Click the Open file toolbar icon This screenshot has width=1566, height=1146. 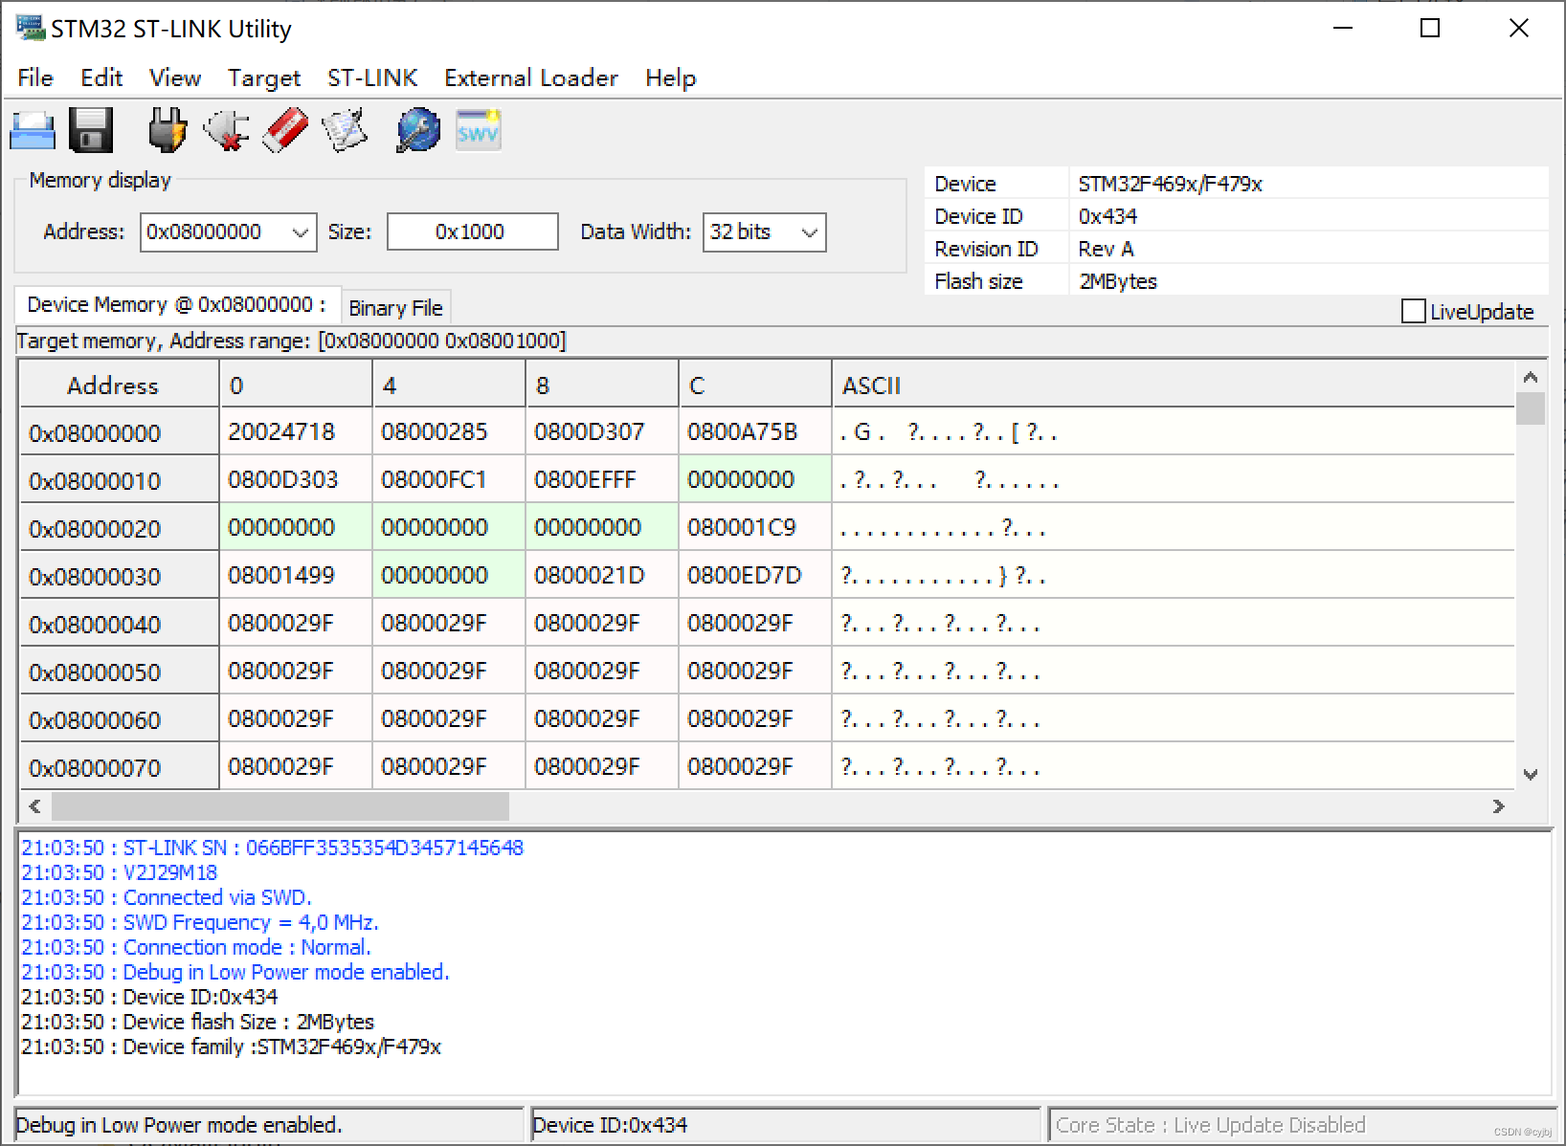click(32, 130)
